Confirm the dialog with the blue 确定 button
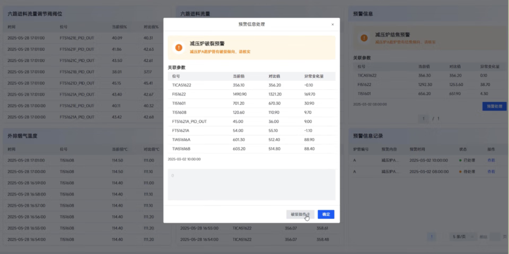This screenshot has height=254, width=509. (326, 214)
